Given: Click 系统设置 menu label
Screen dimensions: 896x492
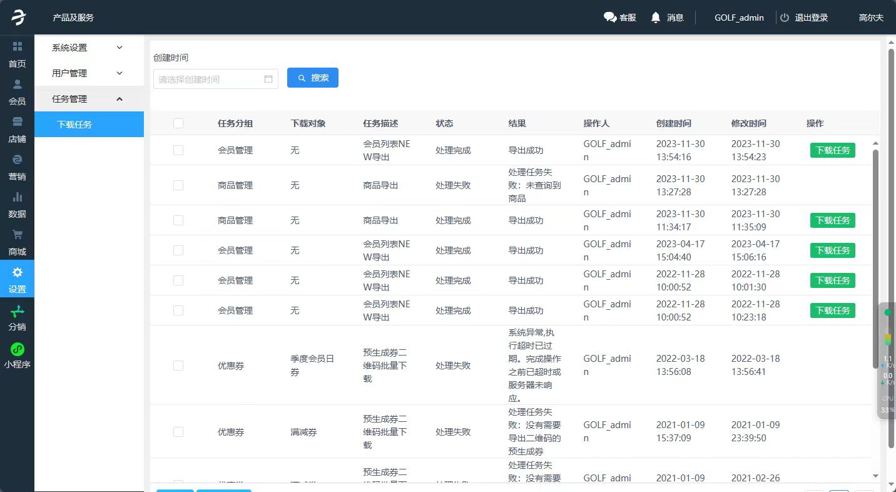Looking at the screenshot, I should click(69, 48).
